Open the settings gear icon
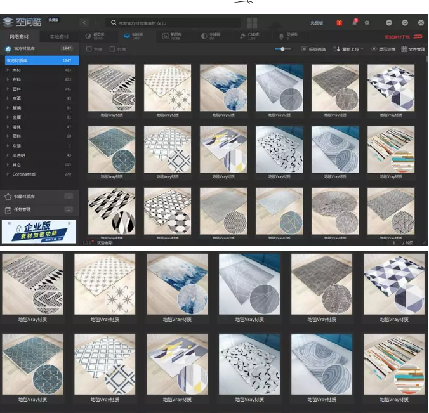The image size is (429, 413). pos(367,23)
